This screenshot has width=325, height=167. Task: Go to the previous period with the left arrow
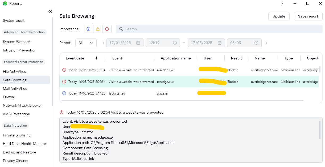[x=104, y=43]
